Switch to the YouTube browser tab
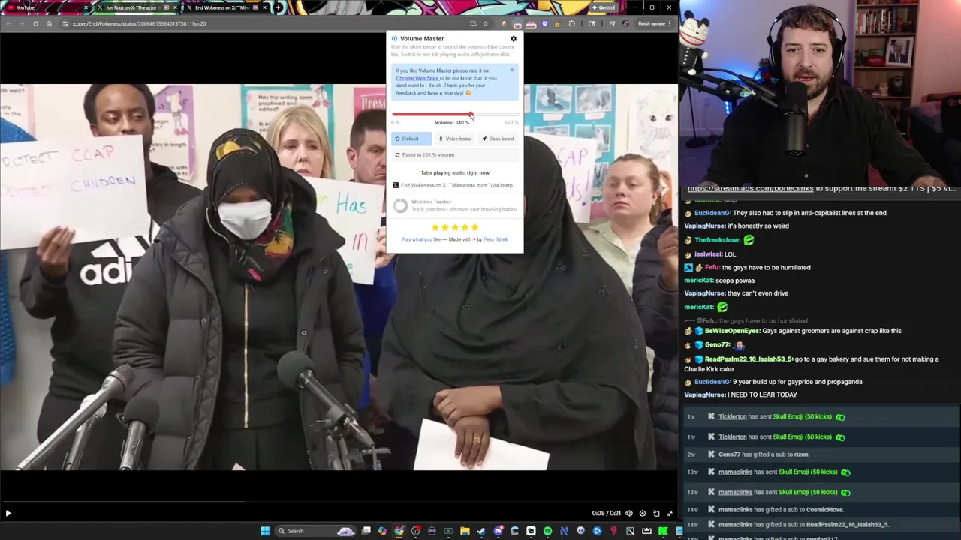This screenshot has height=540, width=961. point(47,7)
